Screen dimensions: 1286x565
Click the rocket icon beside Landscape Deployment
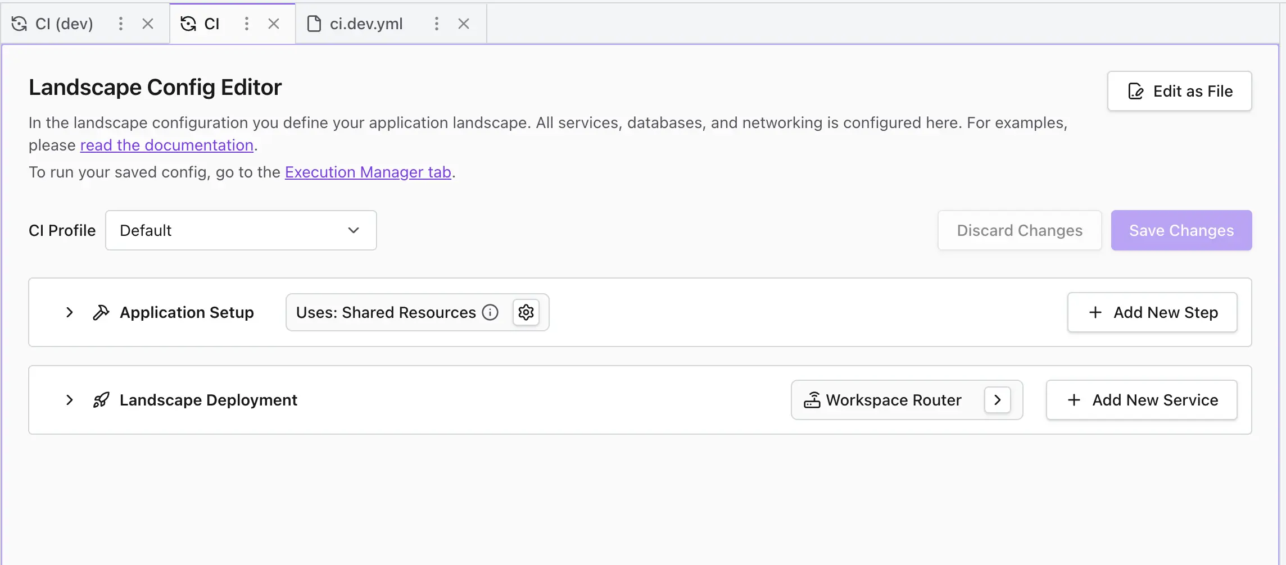pyautogui.click(x=100, y=400)
